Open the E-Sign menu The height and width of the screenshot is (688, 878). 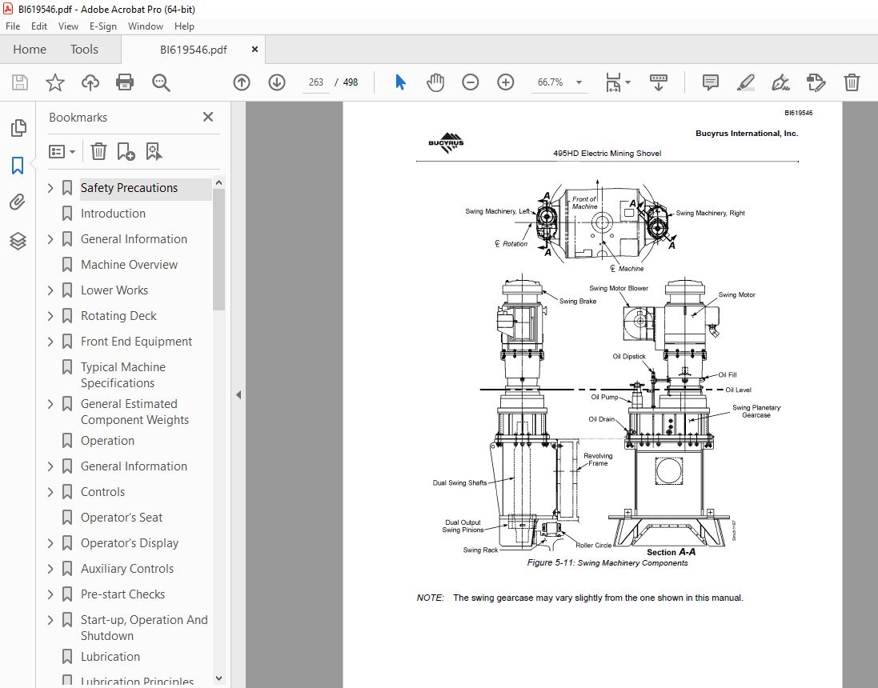point(103,26)
